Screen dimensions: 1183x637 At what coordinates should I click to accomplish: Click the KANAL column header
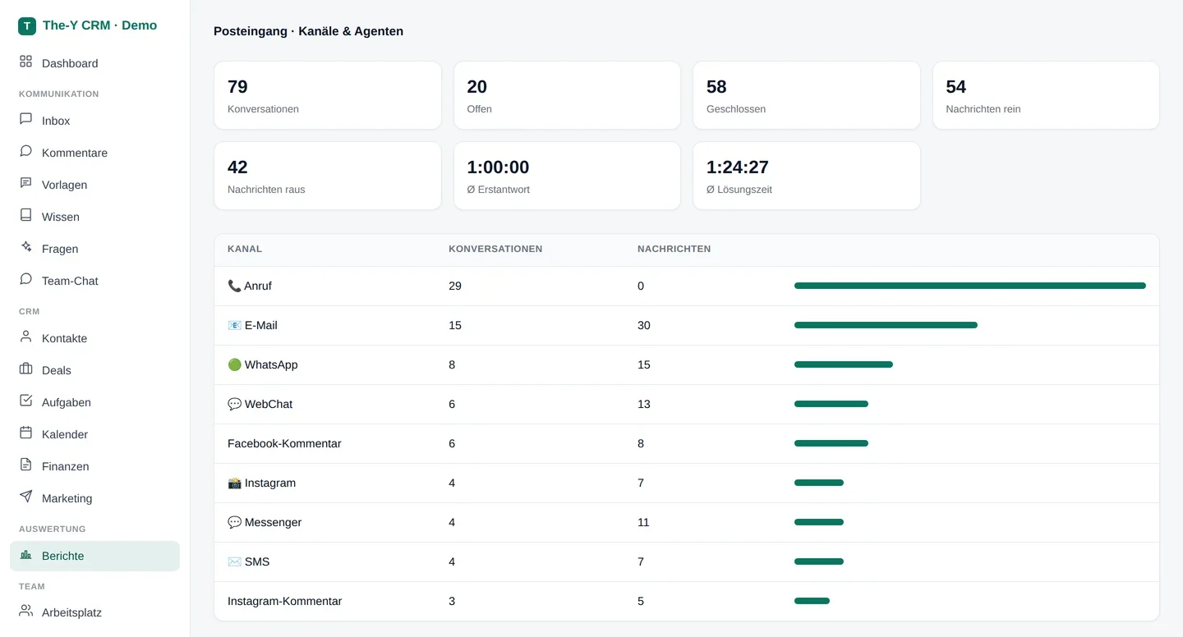pos(245,249)
